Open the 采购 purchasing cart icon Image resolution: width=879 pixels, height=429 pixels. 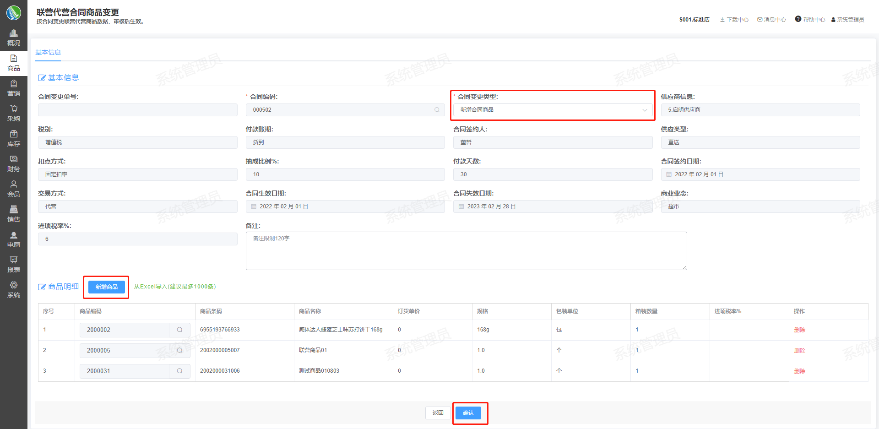tap(14, 109)
